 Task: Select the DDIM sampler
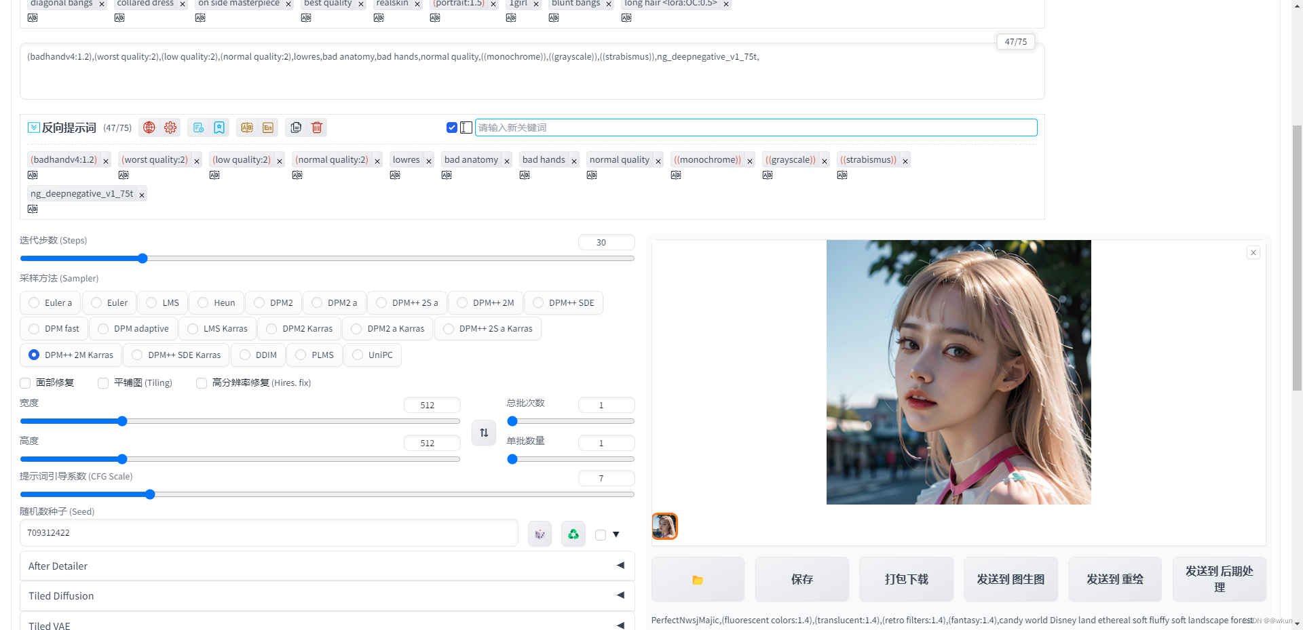tap(259, 355)
